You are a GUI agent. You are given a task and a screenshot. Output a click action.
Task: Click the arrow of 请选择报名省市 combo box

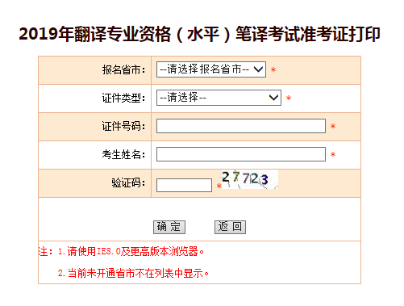coord(258,69)
